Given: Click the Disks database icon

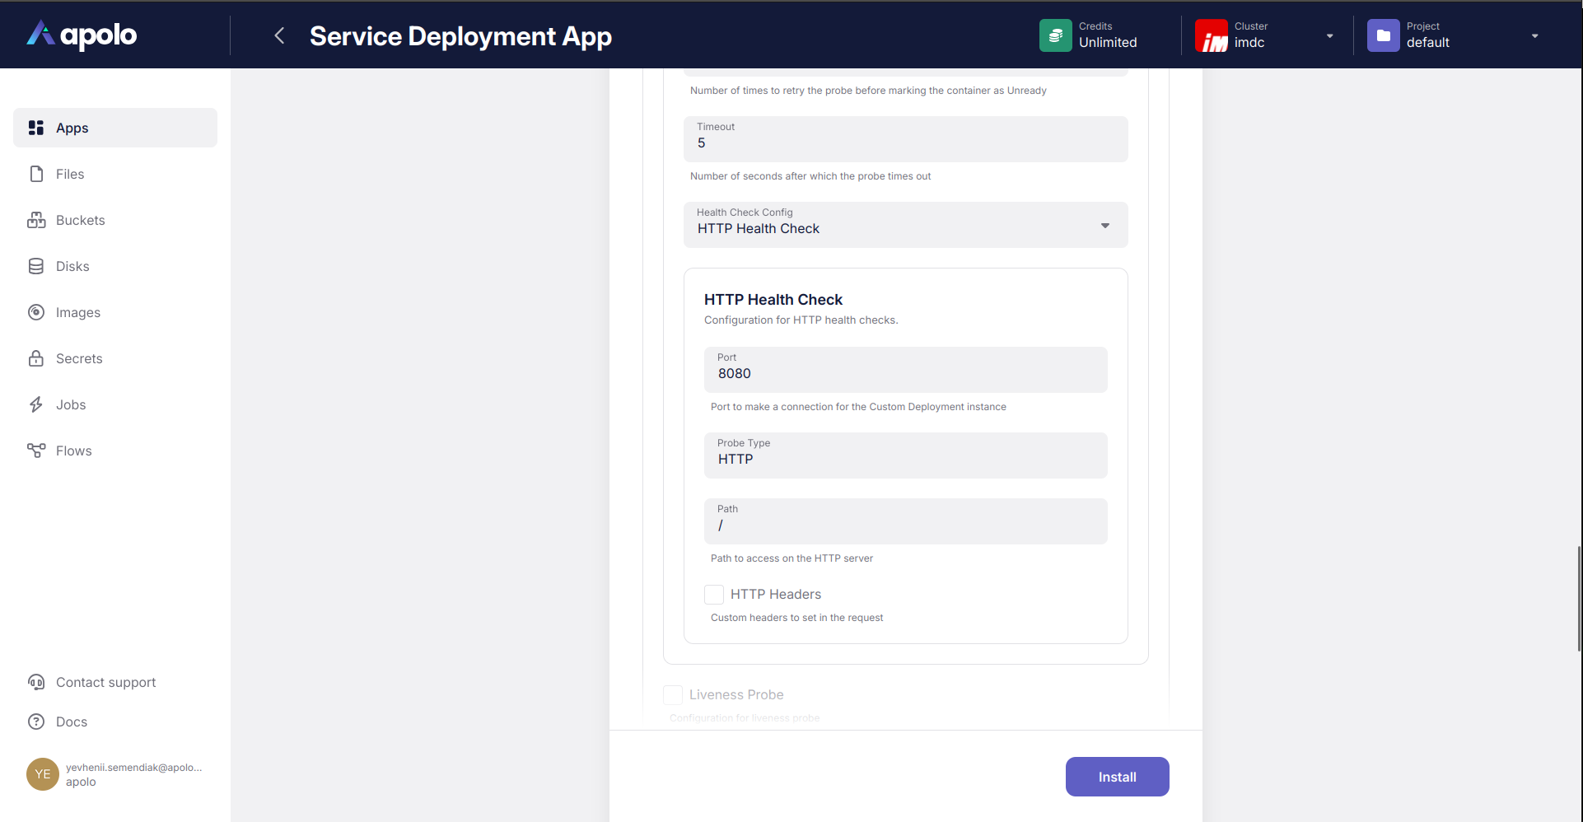Looking at the screenshot, I should tap(36, 266).
